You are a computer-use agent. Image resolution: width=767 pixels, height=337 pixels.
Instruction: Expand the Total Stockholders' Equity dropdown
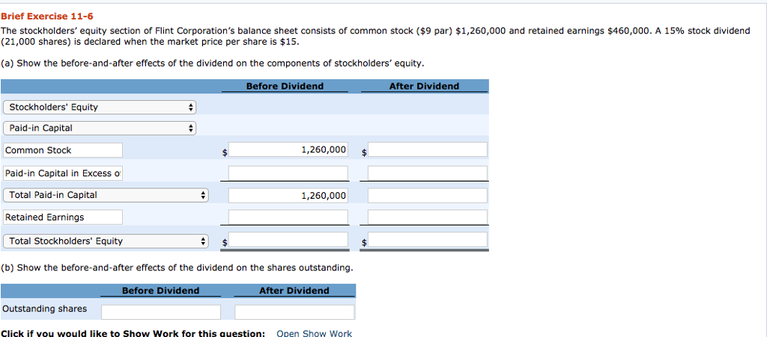106,241
